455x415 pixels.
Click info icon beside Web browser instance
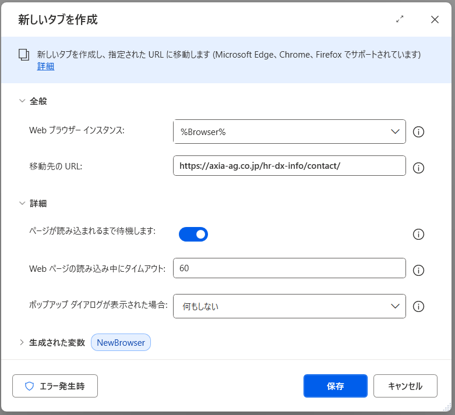418,132
